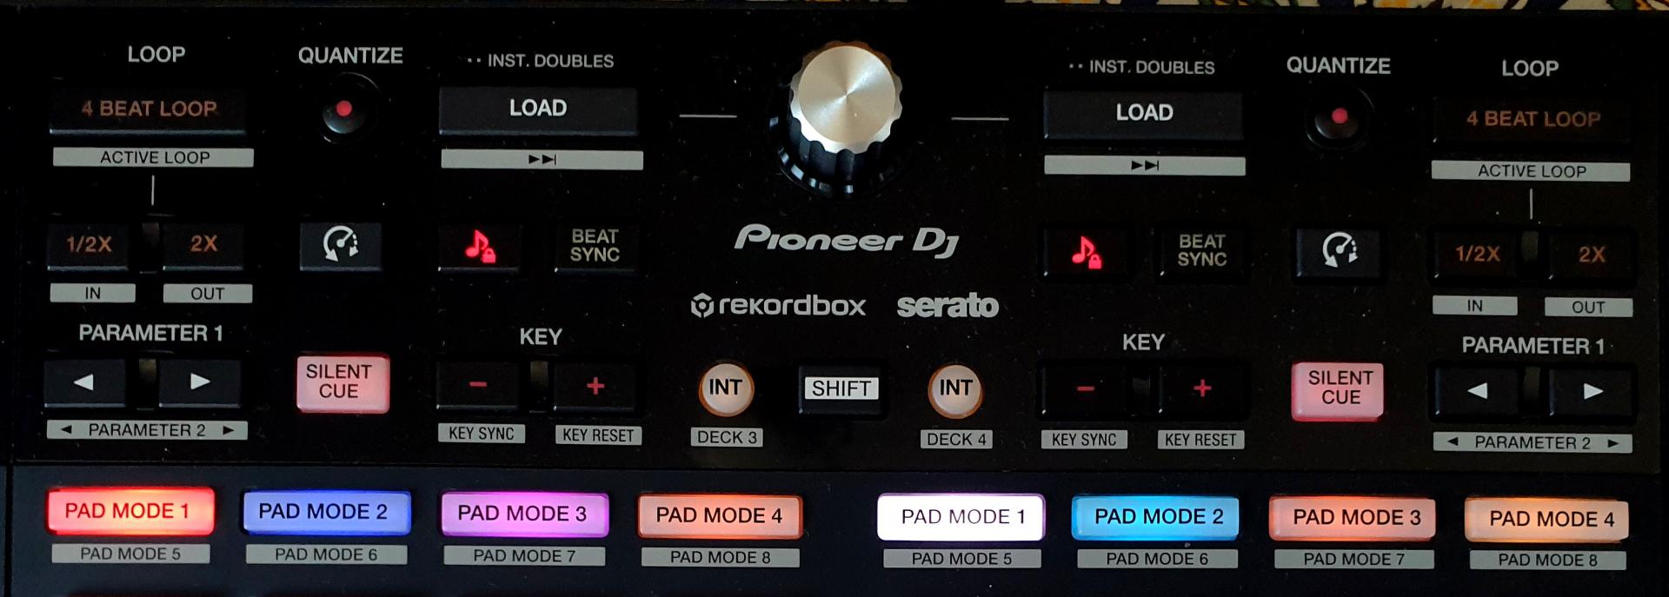1669x597 pixels.
Task: Click left deck PAD MODE 5 label
Action: tap(130, 554)
